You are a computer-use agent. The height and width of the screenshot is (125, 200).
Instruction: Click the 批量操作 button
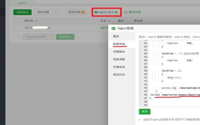coord(65,37)
